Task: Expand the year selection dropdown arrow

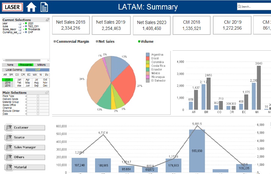Action: click(x=24, y=23)
